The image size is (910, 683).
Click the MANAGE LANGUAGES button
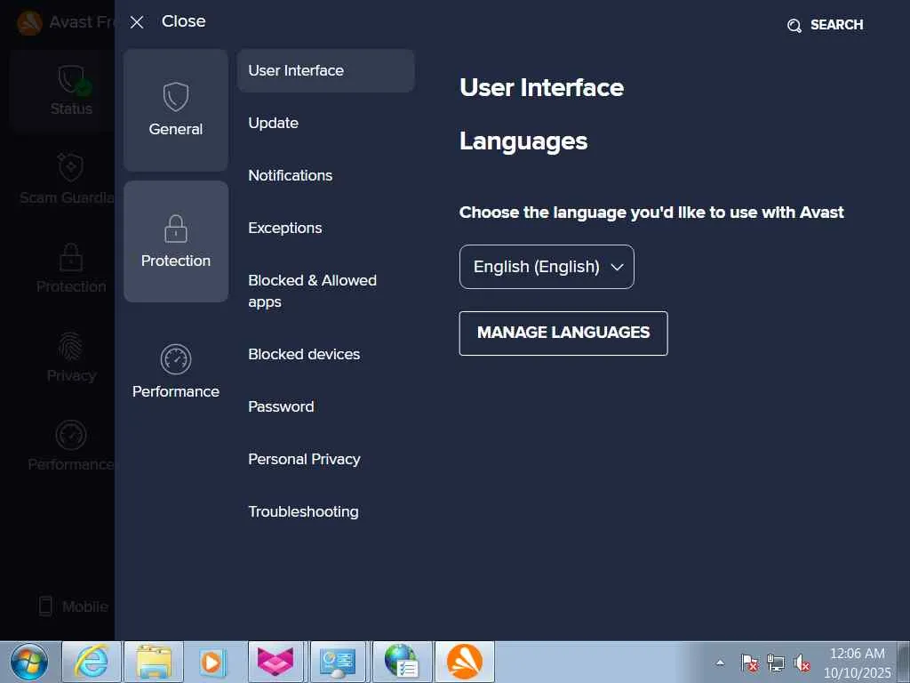(x=563, y=333)
